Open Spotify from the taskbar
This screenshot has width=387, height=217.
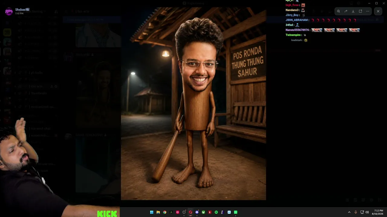tap(216, 212)
